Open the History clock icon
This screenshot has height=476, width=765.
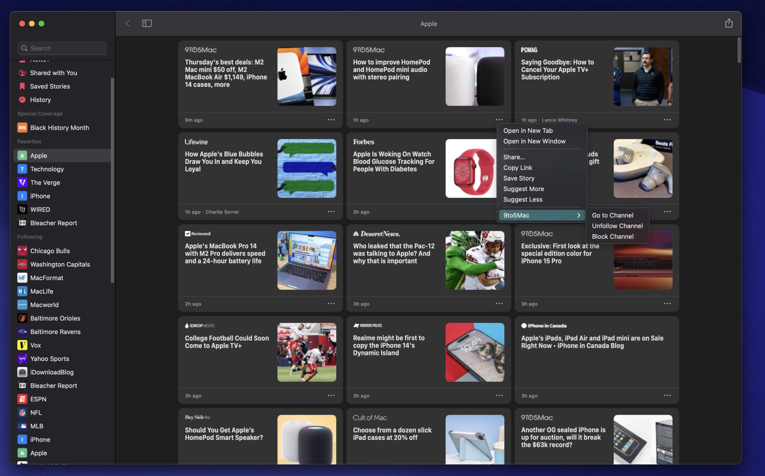[22, 100]
